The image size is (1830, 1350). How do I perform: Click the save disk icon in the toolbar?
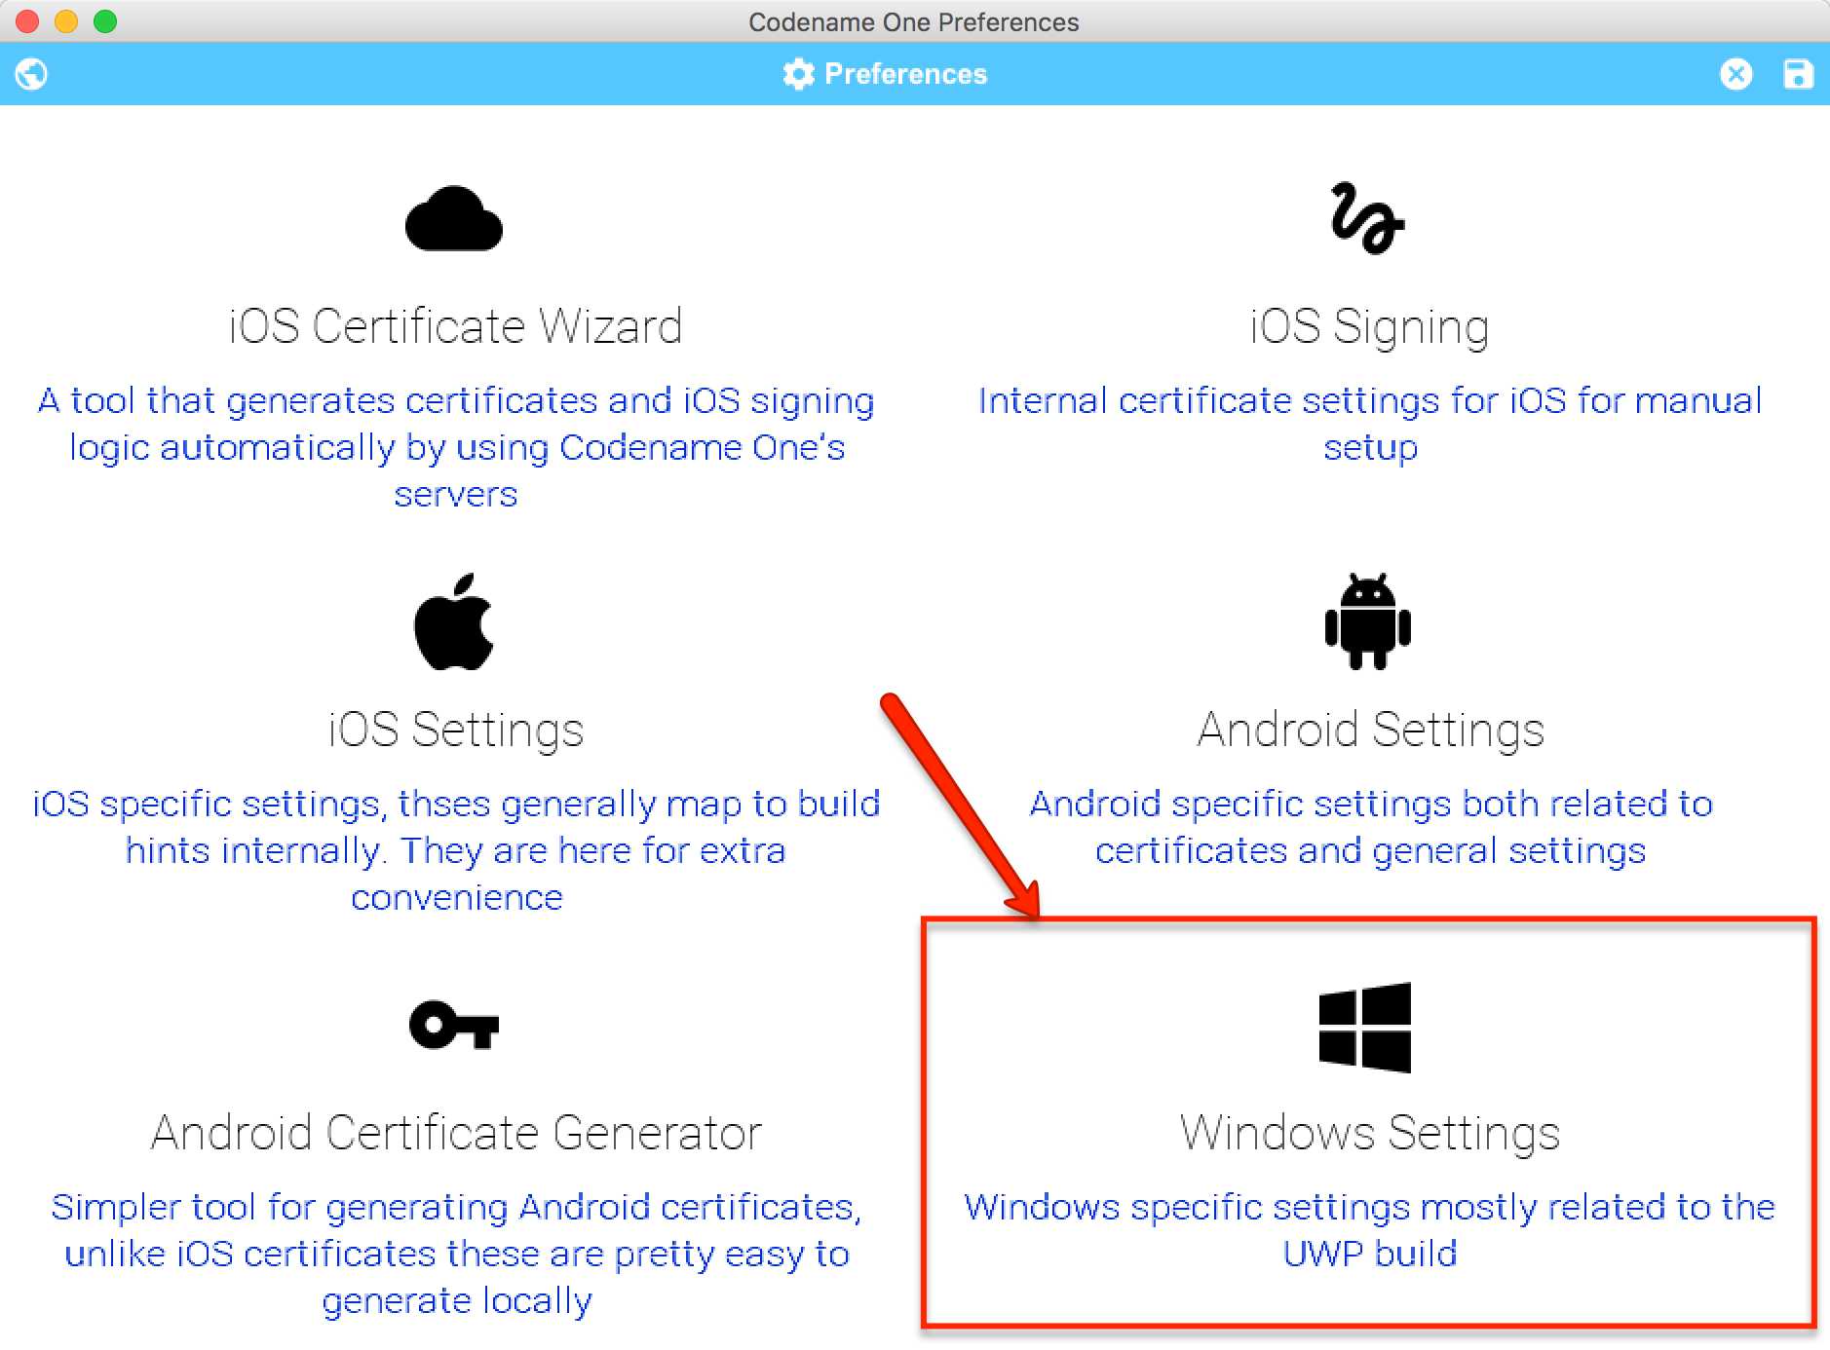[x=1799, y=74]
